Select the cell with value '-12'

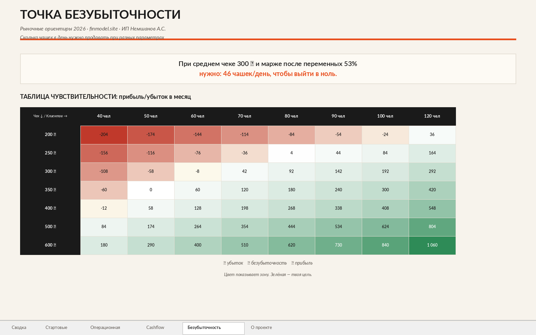104,208
